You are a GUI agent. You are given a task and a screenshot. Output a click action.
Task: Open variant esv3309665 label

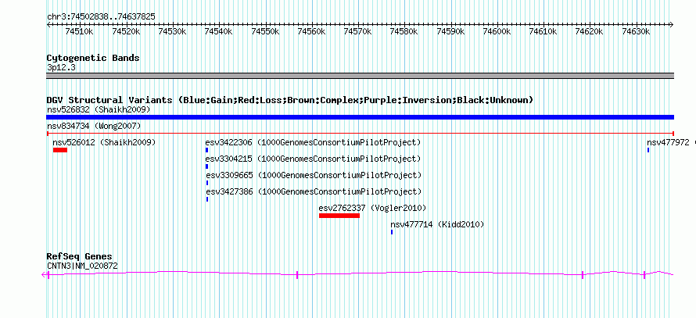[x=314, y=175]
